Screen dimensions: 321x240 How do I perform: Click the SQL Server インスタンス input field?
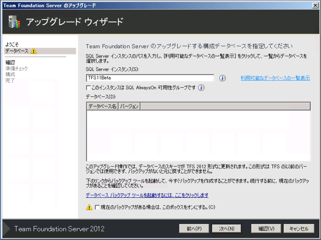150,78
